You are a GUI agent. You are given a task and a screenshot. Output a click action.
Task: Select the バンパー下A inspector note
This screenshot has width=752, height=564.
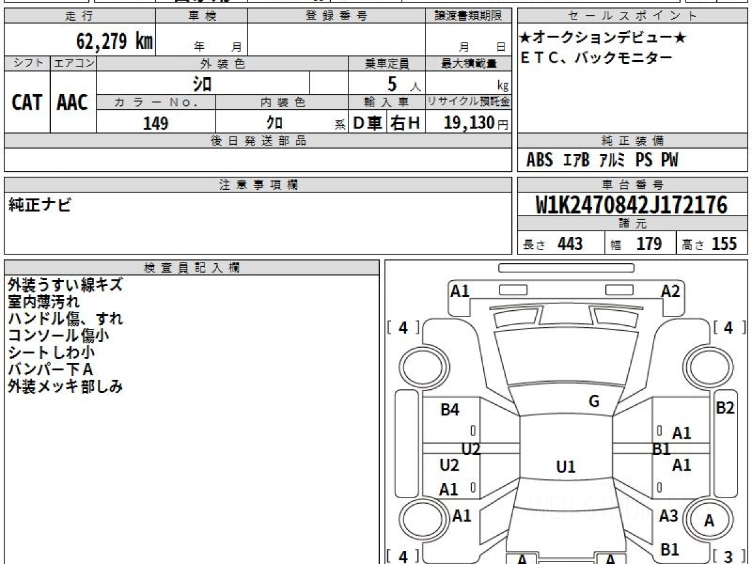(x=51, y=369)
